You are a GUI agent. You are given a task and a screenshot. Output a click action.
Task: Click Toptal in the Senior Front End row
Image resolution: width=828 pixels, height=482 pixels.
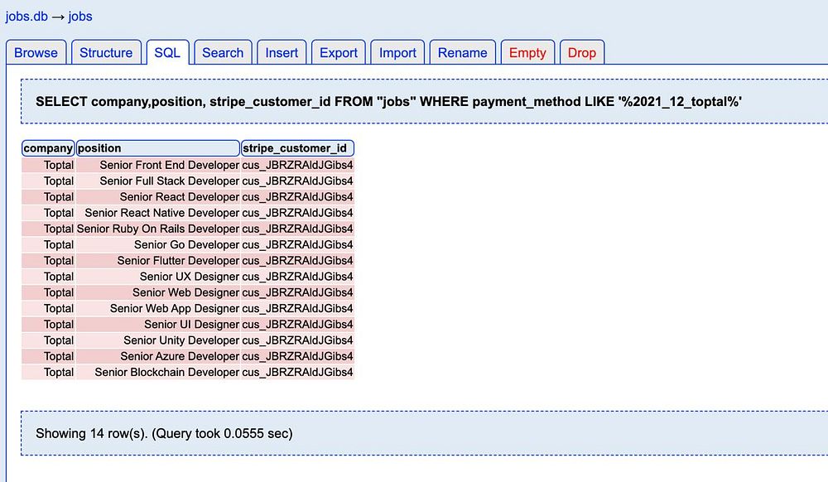coord(48,166)
